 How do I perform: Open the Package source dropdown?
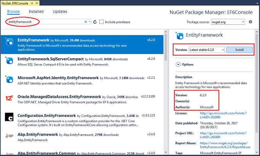point(228,22)
